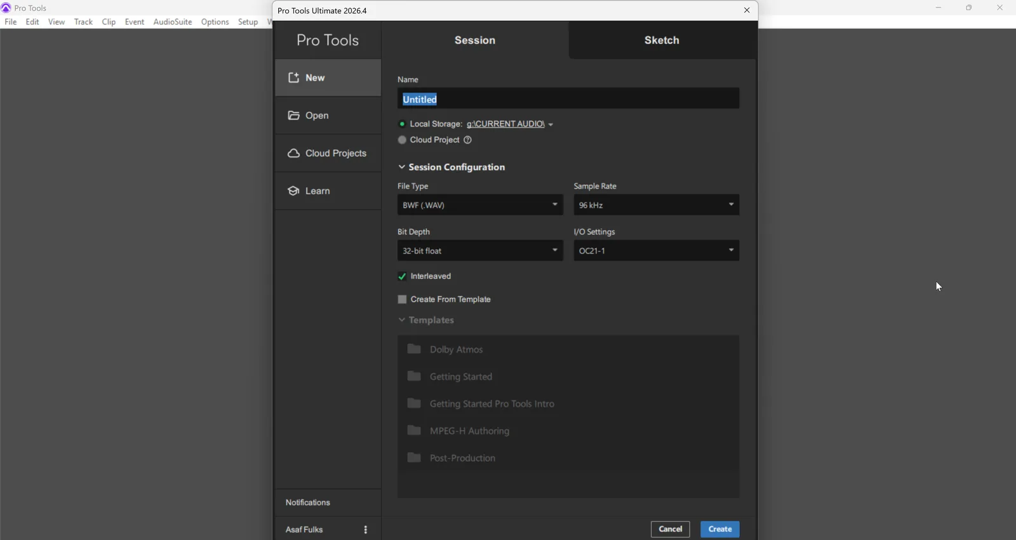Click the Learn graduation cap icon
Viewport: 1016px width, 540px height.
pos(293,191)
